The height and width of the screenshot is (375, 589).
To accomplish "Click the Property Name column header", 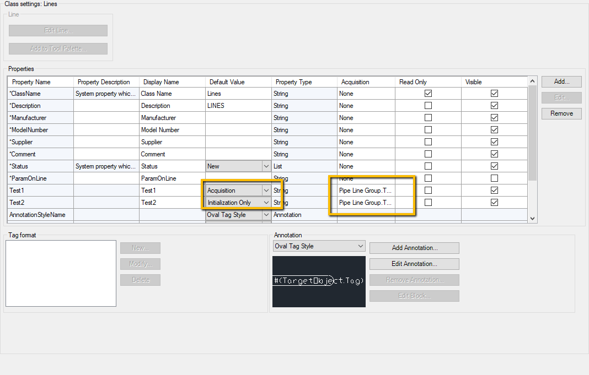I will 40,81.
